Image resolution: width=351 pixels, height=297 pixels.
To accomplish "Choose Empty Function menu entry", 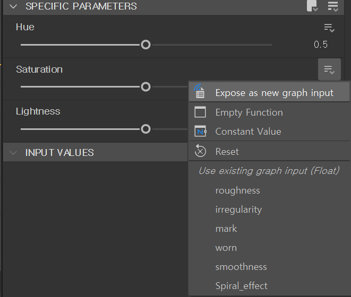I will (x=269, y=112).
